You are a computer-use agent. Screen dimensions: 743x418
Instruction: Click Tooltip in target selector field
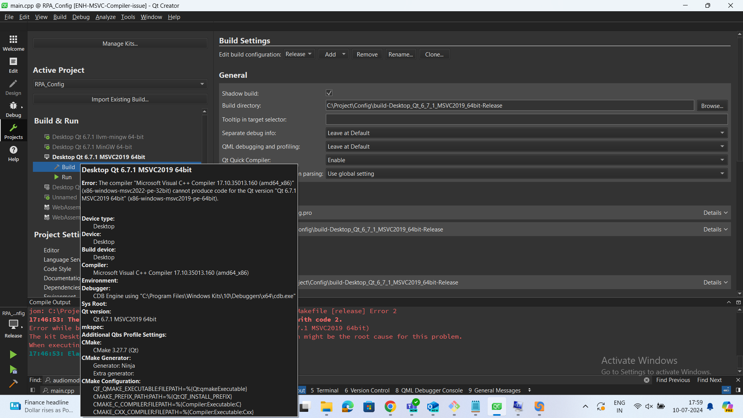pos(526,119)
